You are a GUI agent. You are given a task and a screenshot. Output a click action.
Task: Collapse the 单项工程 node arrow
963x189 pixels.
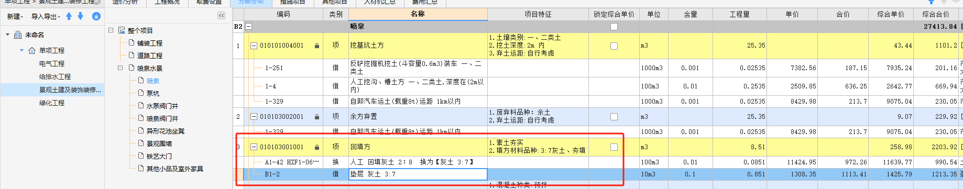(21, 50)
